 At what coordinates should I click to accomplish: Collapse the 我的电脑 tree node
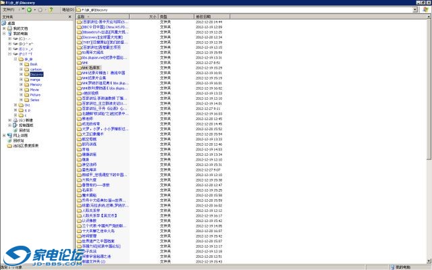pyautogui.click(x=4, y=33)
